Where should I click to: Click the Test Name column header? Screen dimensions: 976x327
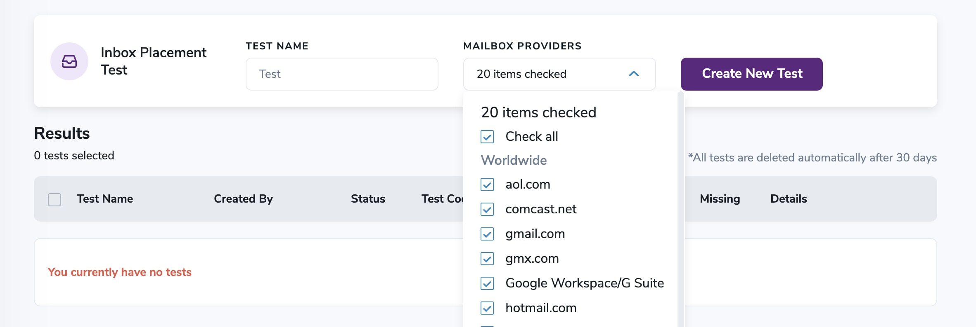[x=105, y=199]
